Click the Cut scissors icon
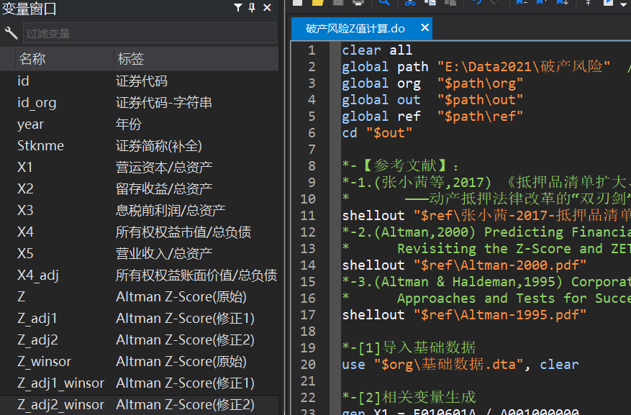Image resolution: width=631 pixels, height=415 pixels. click(410, 2)
